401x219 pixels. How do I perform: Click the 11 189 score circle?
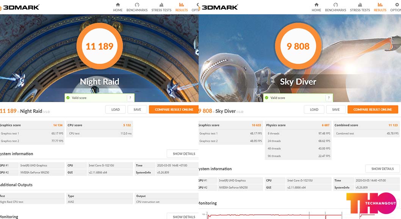coord(99,46)
